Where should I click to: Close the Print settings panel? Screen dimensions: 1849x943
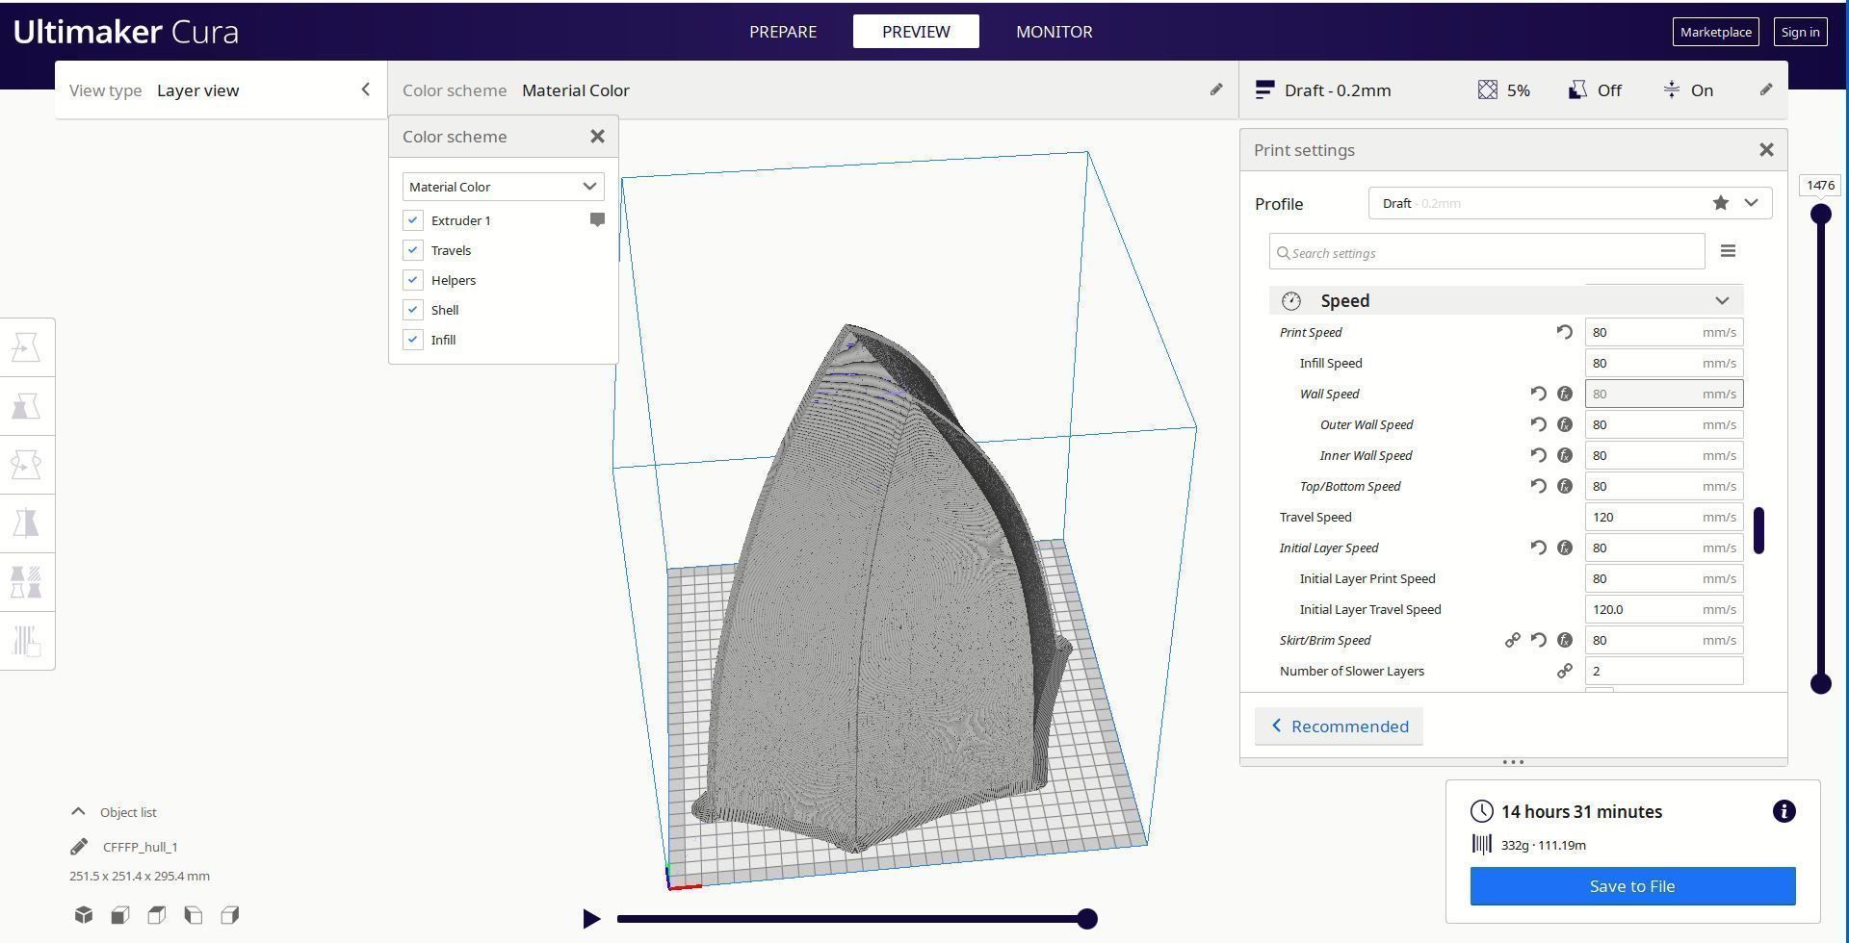[x=1766, y=150]
